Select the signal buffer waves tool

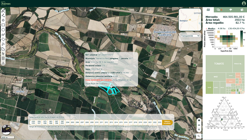3,44
